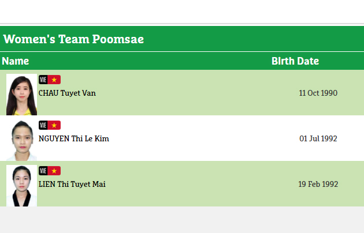This screenshot has width=364, height=233.
Task: Select the VIE badge above NGUYEN Thi Le Kim
Action: (x=43, y=125)
